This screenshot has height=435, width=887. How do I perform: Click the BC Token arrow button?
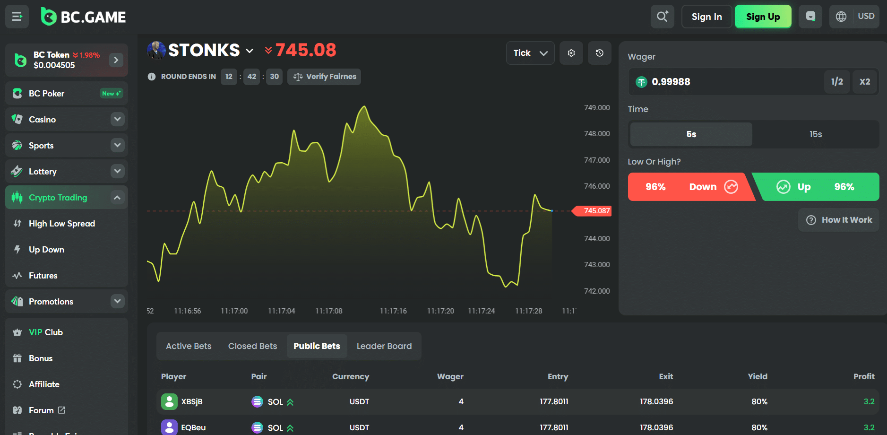pyautogui.click(x=116, y=60)
